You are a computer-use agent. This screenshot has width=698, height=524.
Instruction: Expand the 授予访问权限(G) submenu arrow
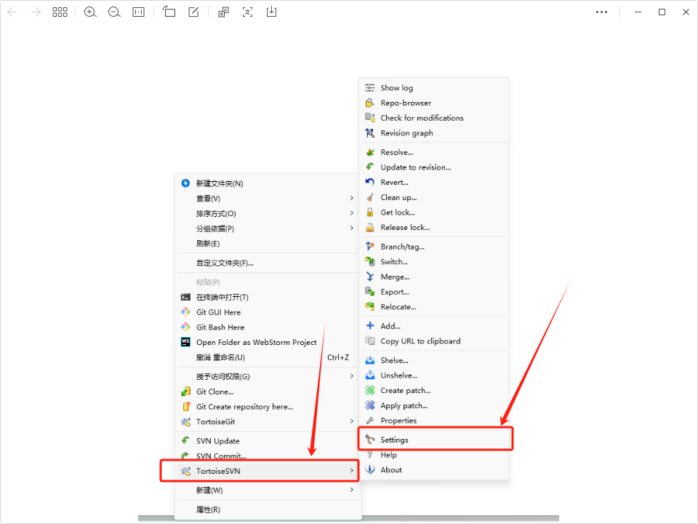coord(352,376)
